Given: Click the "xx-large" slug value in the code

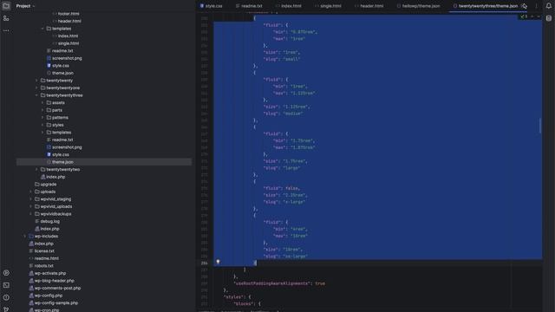Looking at the screenshot, I should (295, 257).
